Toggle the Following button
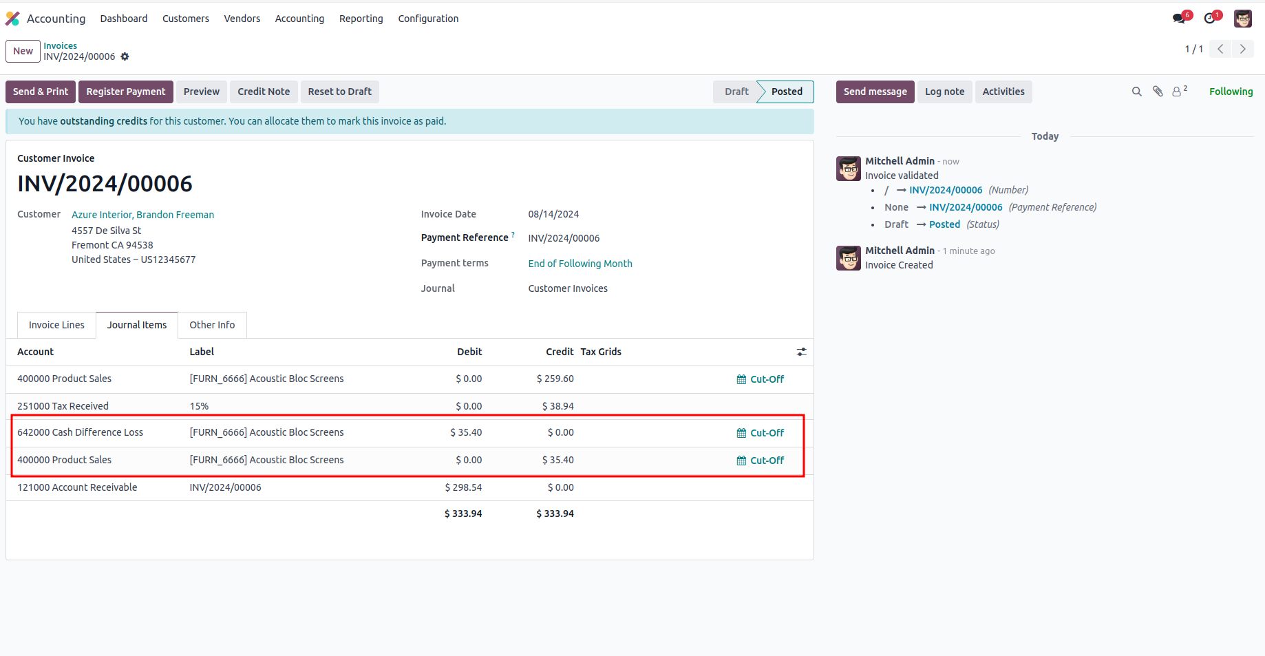This screenshot has width=1265, height=656. (x=1231, y=92)
